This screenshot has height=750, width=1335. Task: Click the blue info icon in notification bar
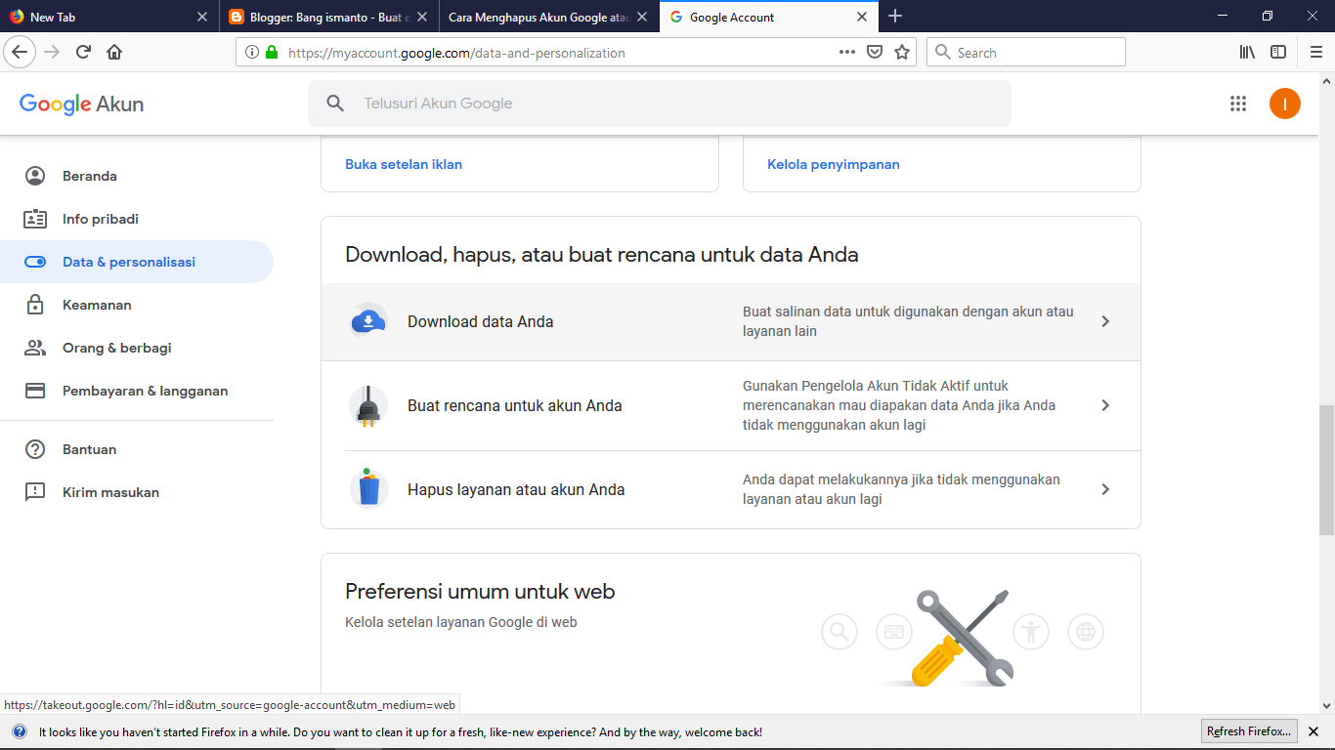point(20,731)
